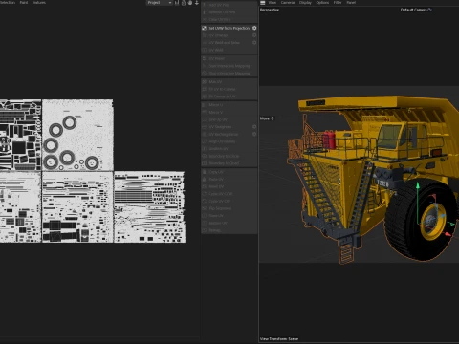
Task: Click the View Transform: Scene status text
Action: (x=279, y=339)
